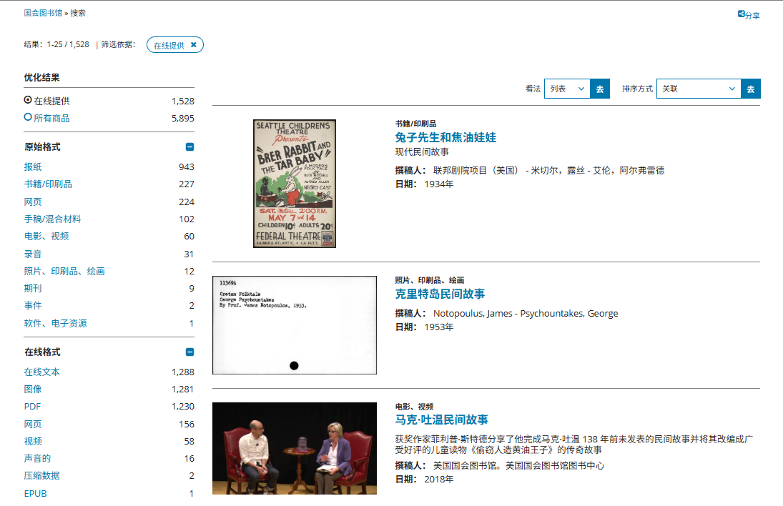Collapse the 原始格式 section
Screen dimensions: 783x506
coord(189,147)
